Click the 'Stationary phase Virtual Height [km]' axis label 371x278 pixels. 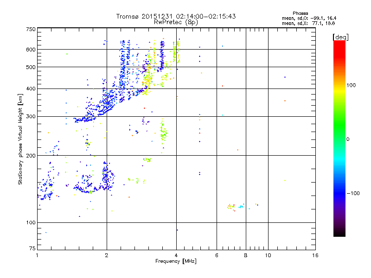(20, 139)
